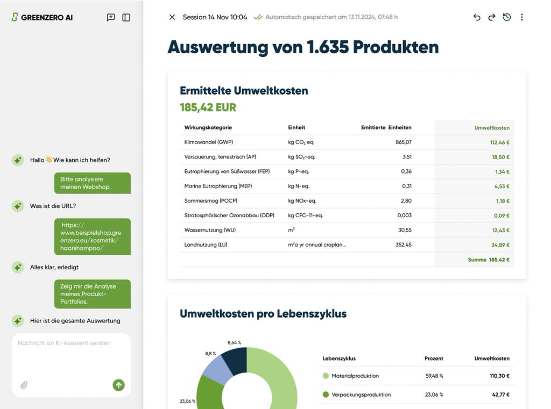Select the 'Verpackungsproduktion' lifecycle row label

361,394
